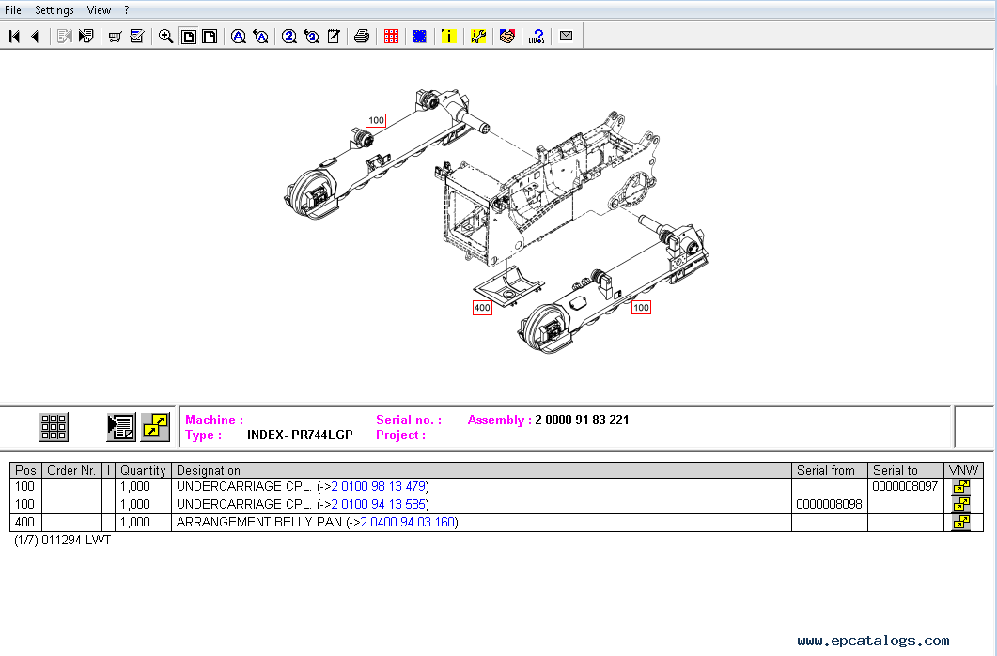The image size is (997, 656).
Task: Zoom in with the magnifier tool
Action: tap(166, 37)
